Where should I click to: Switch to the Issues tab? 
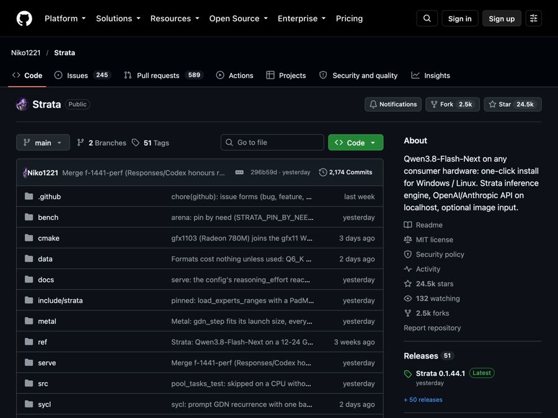(x=83, y=76)
